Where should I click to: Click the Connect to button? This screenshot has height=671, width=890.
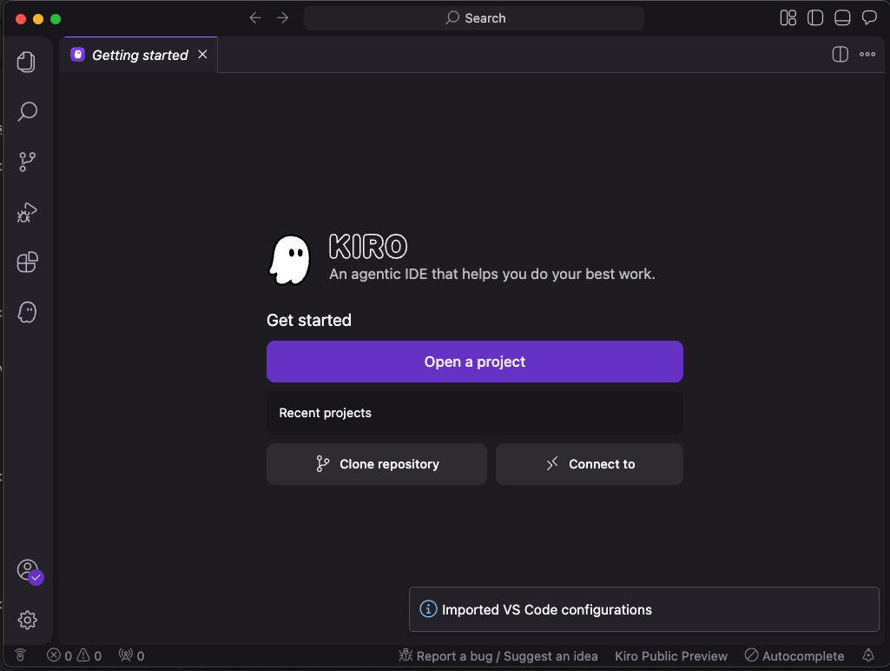(x=590, y=464)
